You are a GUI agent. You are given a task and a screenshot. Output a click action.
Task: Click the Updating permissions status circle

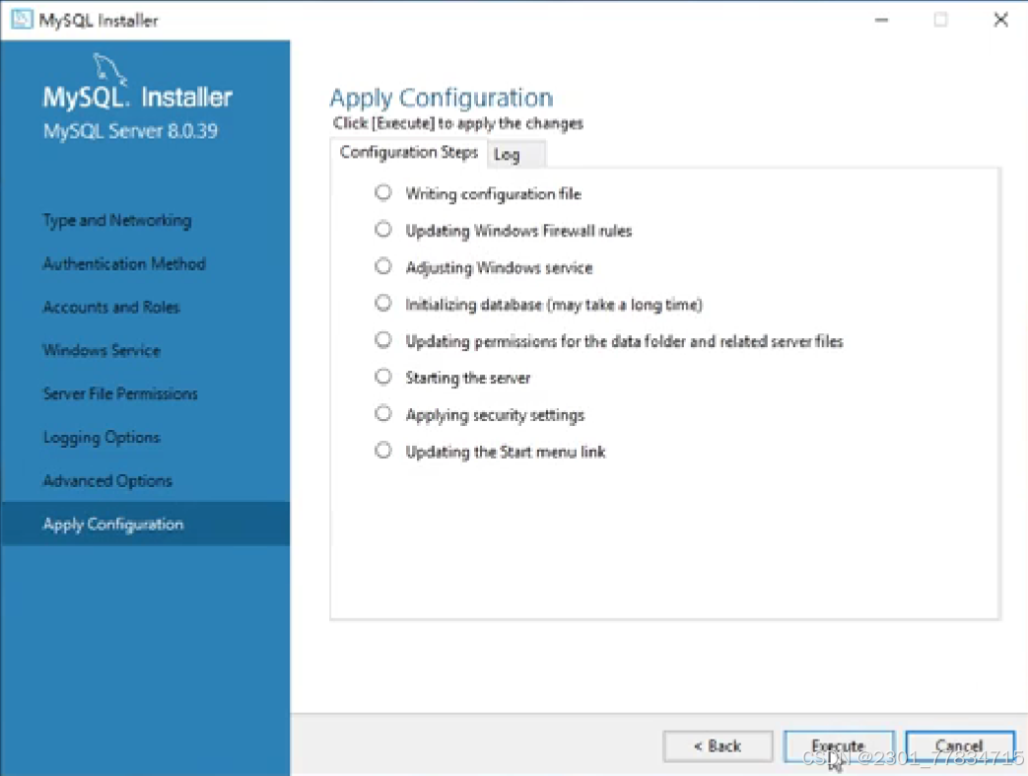382,339
